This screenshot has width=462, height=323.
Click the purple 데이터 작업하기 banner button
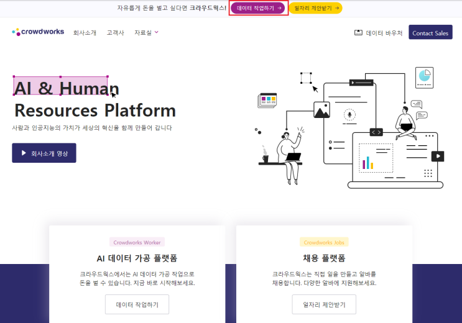257,8
